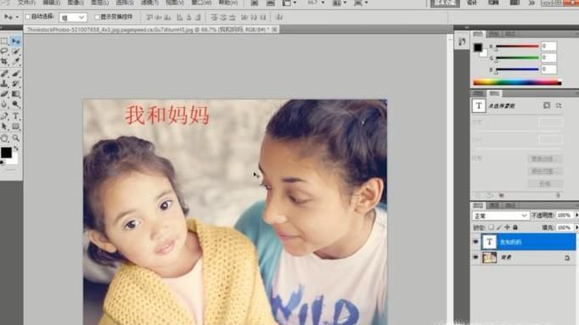This screenshot has height=325, width=579.
Task: Select the Dodge tool
Action: [x=15, y=104]
